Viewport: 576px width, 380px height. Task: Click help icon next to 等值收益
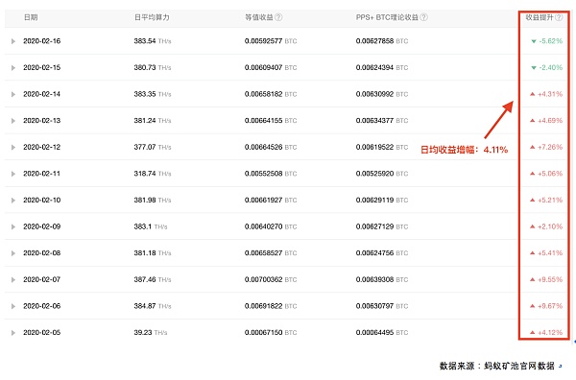point(278,17)
